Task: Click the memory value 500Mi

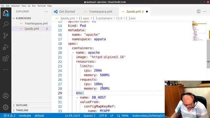Action: (105, 75)
